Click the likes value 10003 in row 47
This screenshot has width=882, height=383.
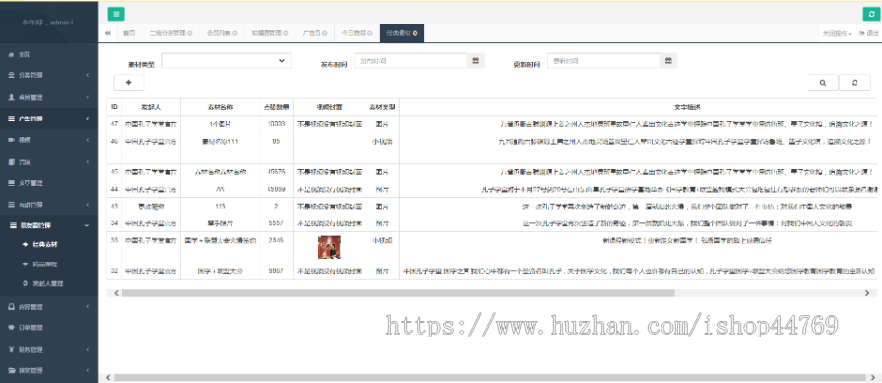pos(276,124)
